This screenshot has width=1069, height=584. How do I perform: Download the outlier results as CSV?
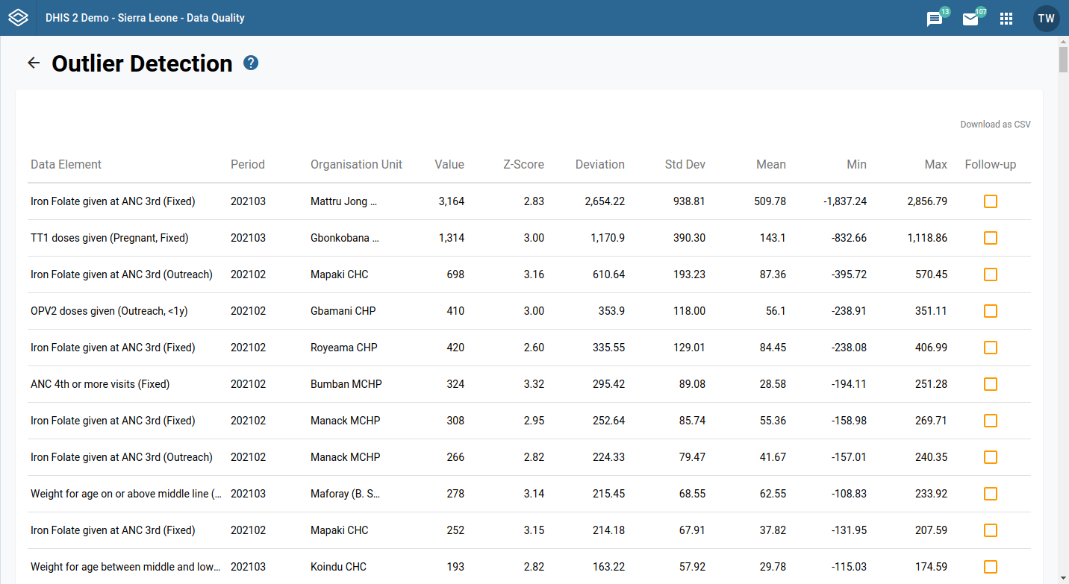(x=995, y=124)
